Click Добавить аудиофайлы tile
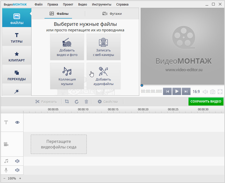The height and width of the screenshot is (183, 225). coord(103,76)
